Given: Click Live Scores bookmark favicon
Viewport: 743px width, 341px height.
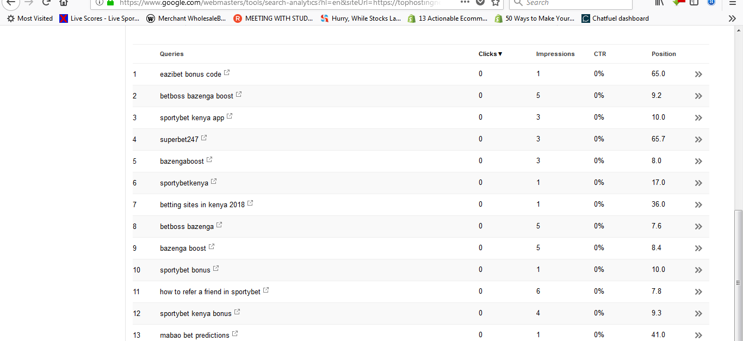Looking at the screenshot, I should pos(64,18).
